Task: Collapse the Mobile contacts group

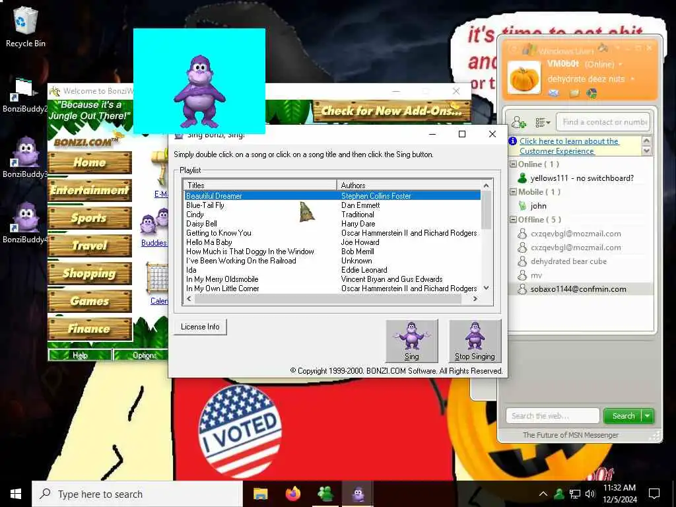Action: coord(513,192)
